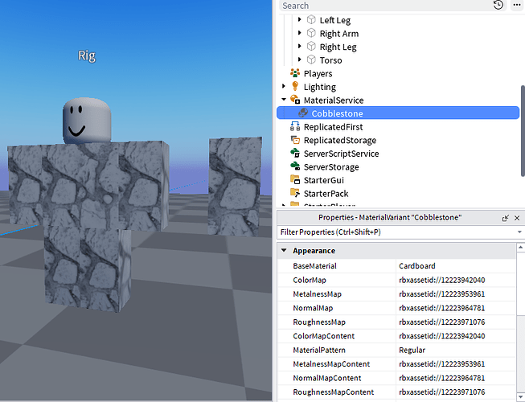Expand the Right Leg tree node
The height and width of the screenshot is (402, 525).
300,46
